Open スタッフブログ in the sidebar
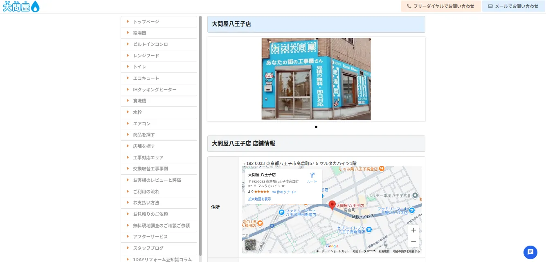Image resolution: width=546 pixels, height=262 pixels. 159,248
